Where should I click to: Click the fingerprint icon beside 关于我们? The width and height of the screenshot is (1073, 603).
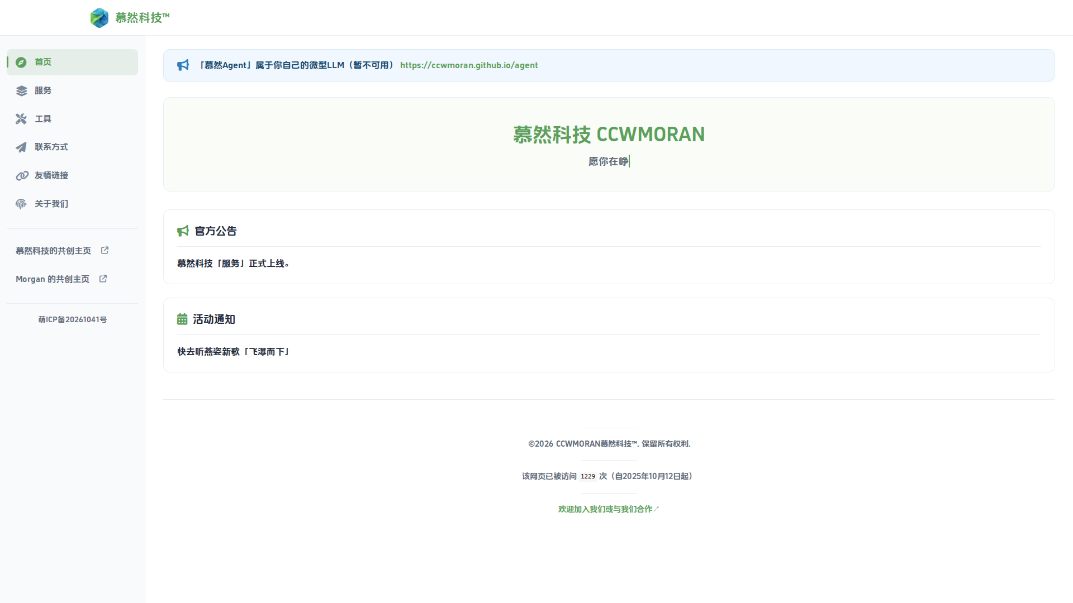tap(21, 204)
